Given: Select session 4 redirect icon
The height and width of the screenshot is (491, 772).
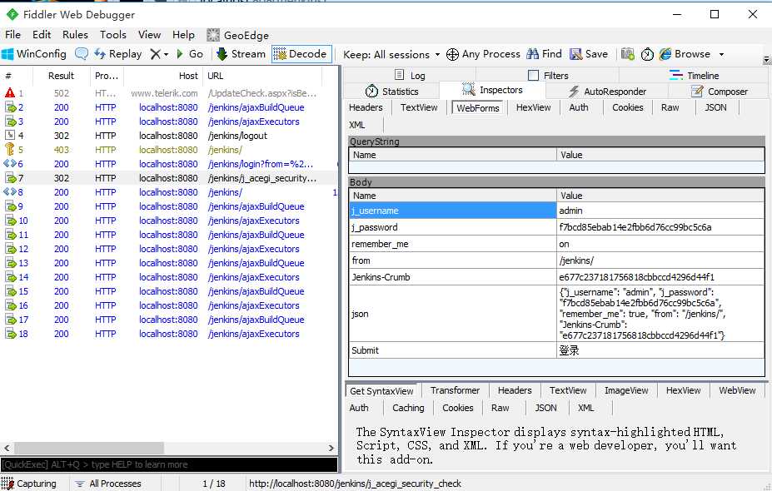Looking at the screenshot, I should (x=10, y=136).
